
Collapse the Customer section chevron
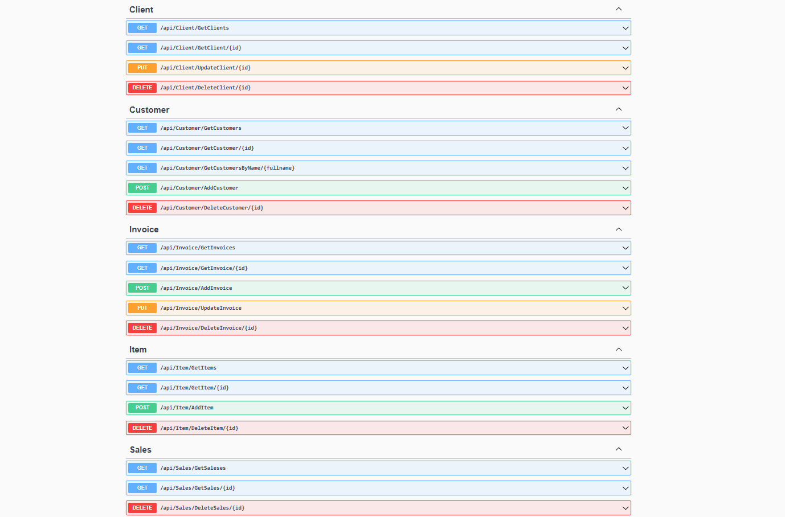tap(619, 109)
